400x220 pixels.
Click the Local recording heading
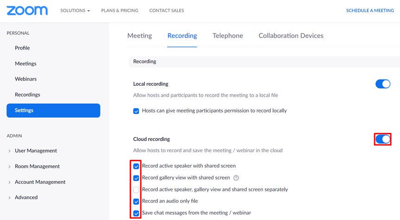pyautogui.click(x=151, y=84)
